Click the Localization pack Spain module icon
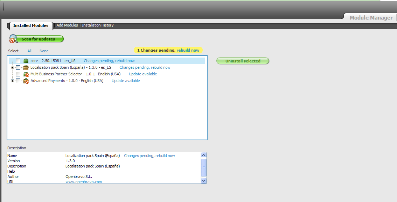 pyautogui.click(x=26, y=68)
